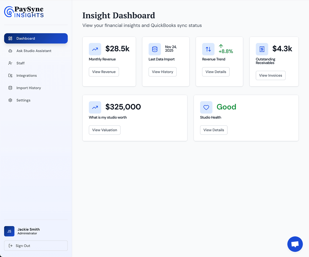The width and height of the screenshot is (309, 257).
Task: Click the JS avatar for Jackie Smith
Action: pyautogui.click(x=9, y=231)
